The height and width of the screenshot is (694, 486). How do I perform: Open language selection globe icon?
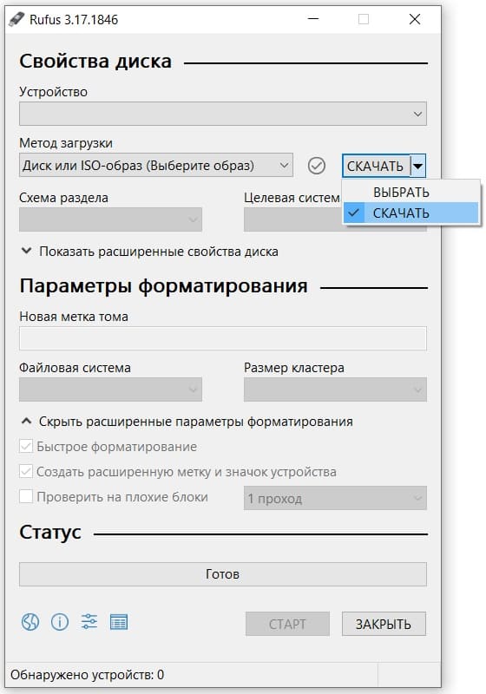pyautogui.click(x=30, y=622)
